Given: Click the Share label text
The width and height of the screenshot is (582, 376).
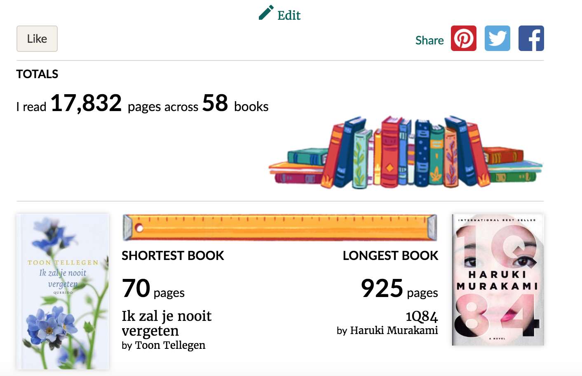Looking at the screenshot, I should click(x=429, y=40).
